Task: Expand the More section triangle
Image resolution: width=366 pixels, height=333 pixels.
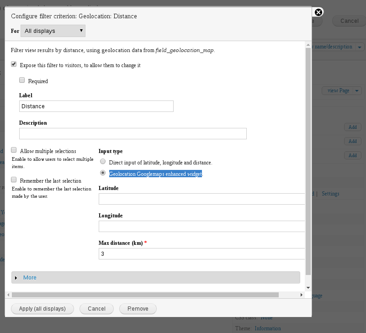Action: 16,278
